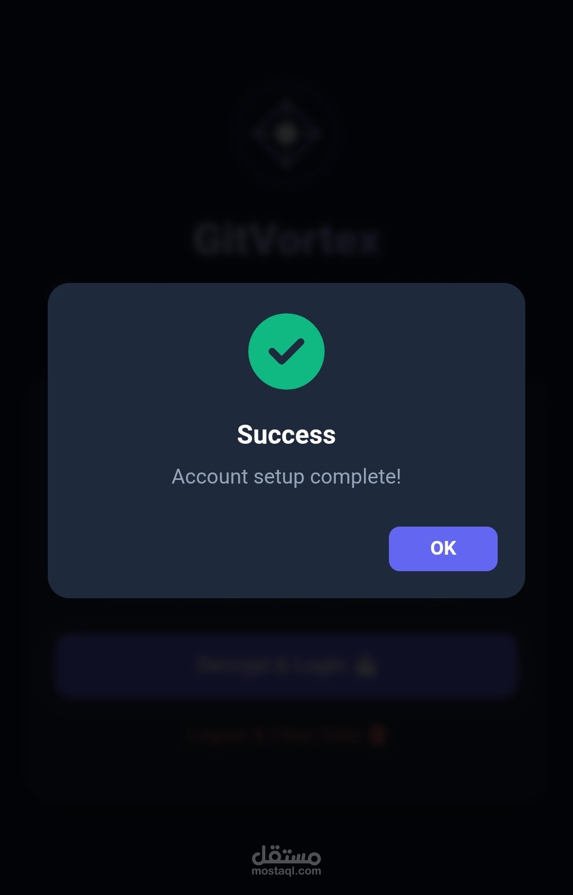The image size is (573, 895).
Task: Select the dark checkmark glyph inside green circle
Action: (286, 351)
